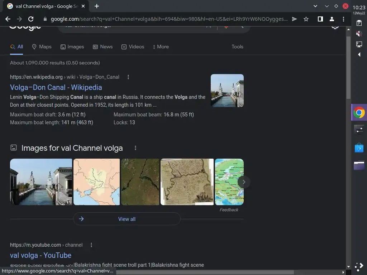Switch to the Maps tab
367x275 pixels.
coord(42,47)
